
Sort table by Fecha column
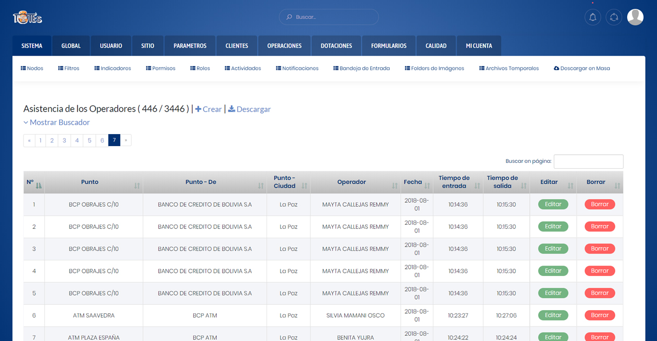[x=427, y=186]
